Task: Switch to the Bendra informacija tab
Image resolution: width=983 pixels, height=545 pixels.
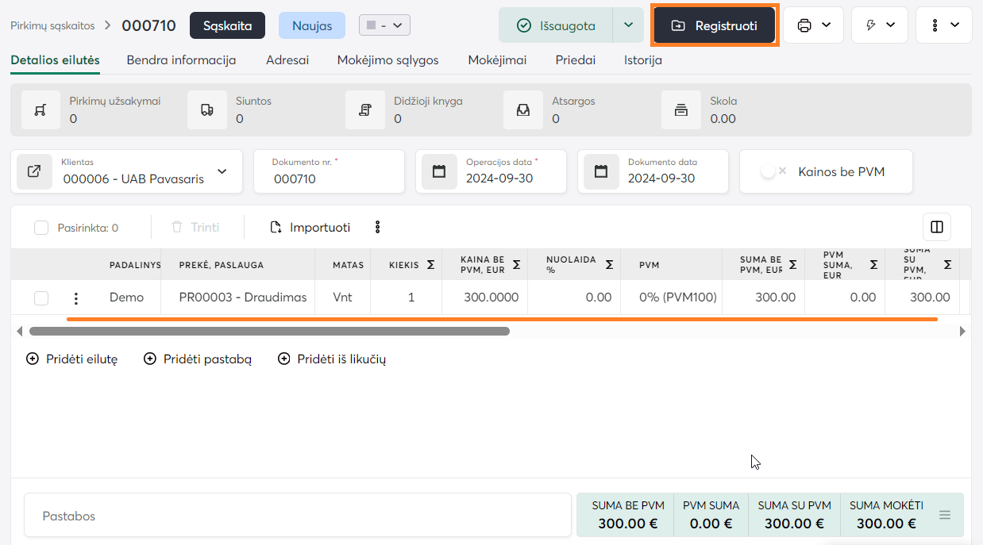Action: pyautogui.click(x=181, y=60)
